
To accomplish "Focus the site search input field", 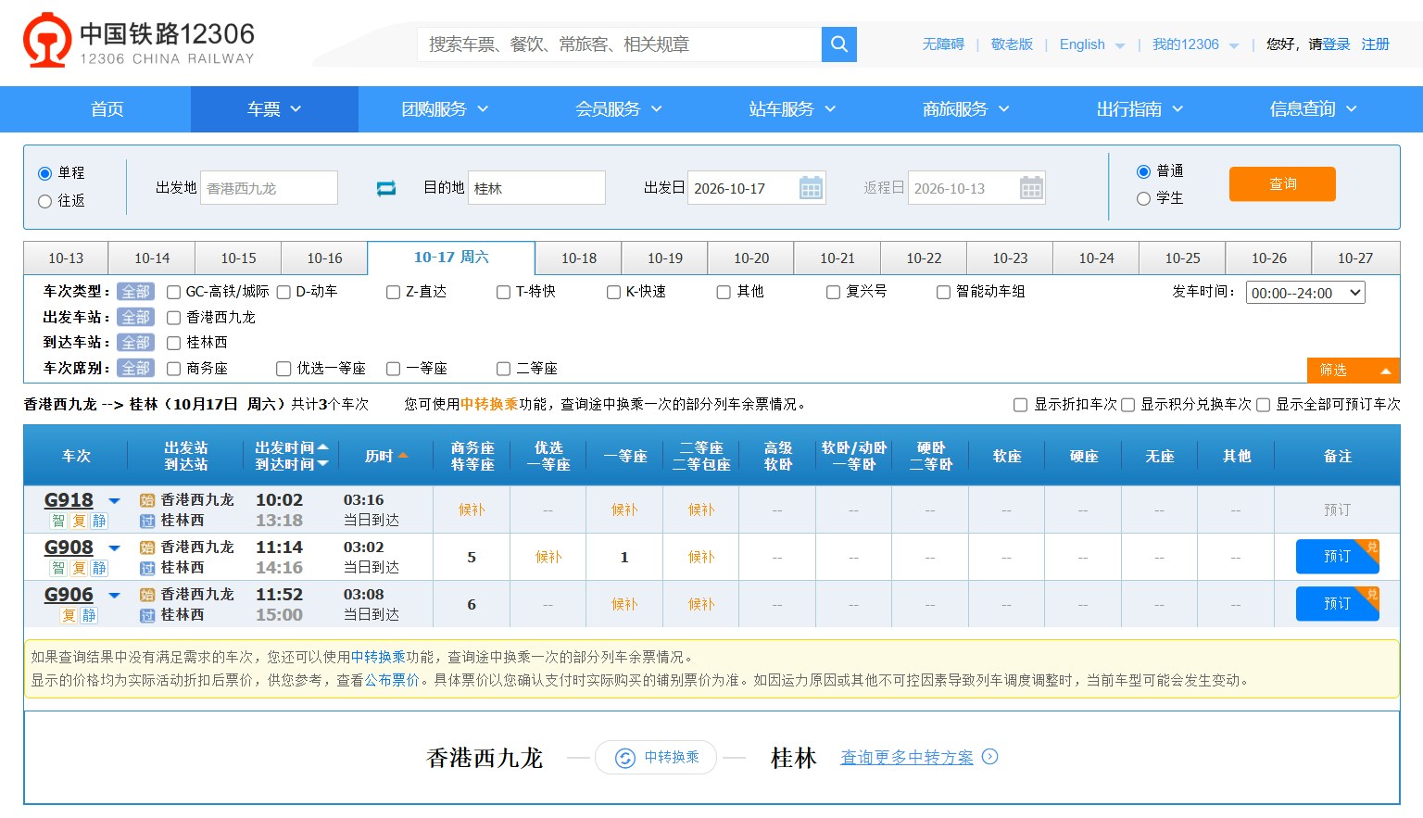I will 620,44.
